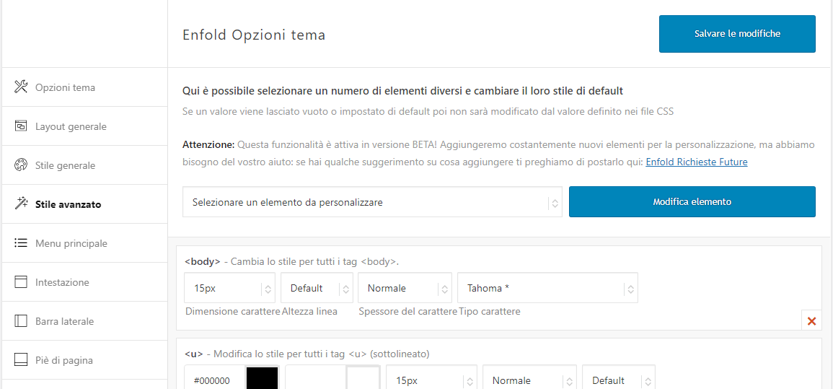
Task: Open the Piè di pagina tab
Action: (85, 360)
